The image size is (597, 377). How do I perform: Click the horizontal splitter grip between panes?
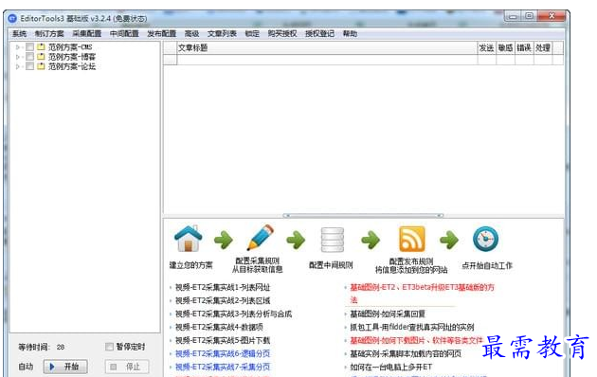click(x=363, y=216)
